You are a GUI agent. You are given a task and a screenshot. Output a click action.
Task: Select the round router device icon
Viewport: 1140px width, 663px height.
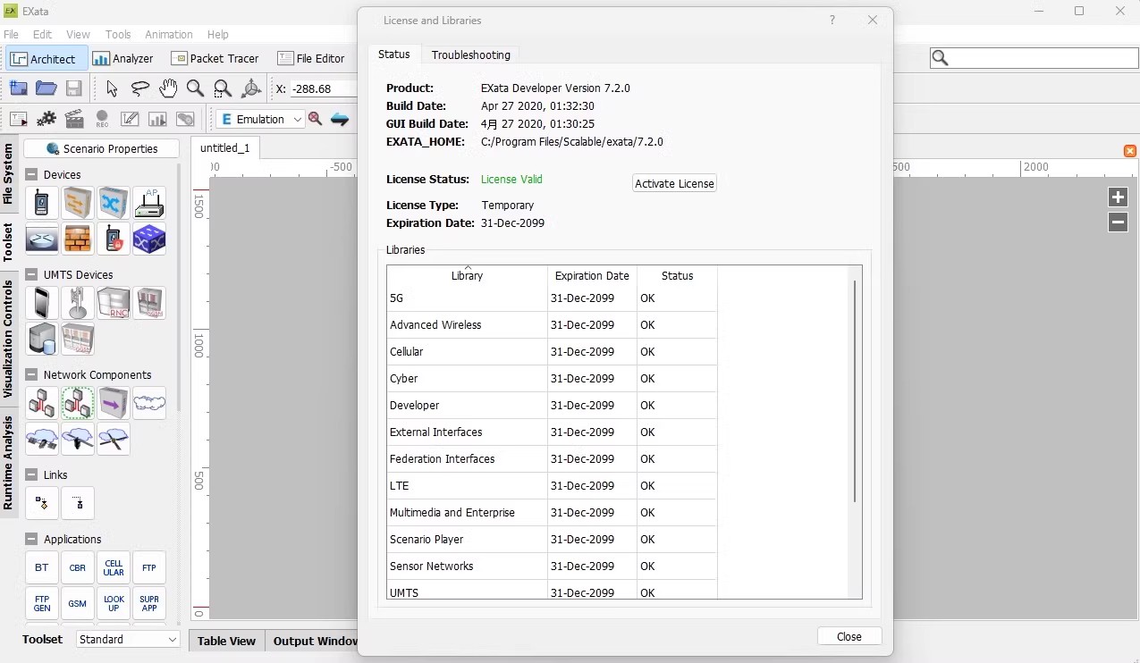[42, 239]
